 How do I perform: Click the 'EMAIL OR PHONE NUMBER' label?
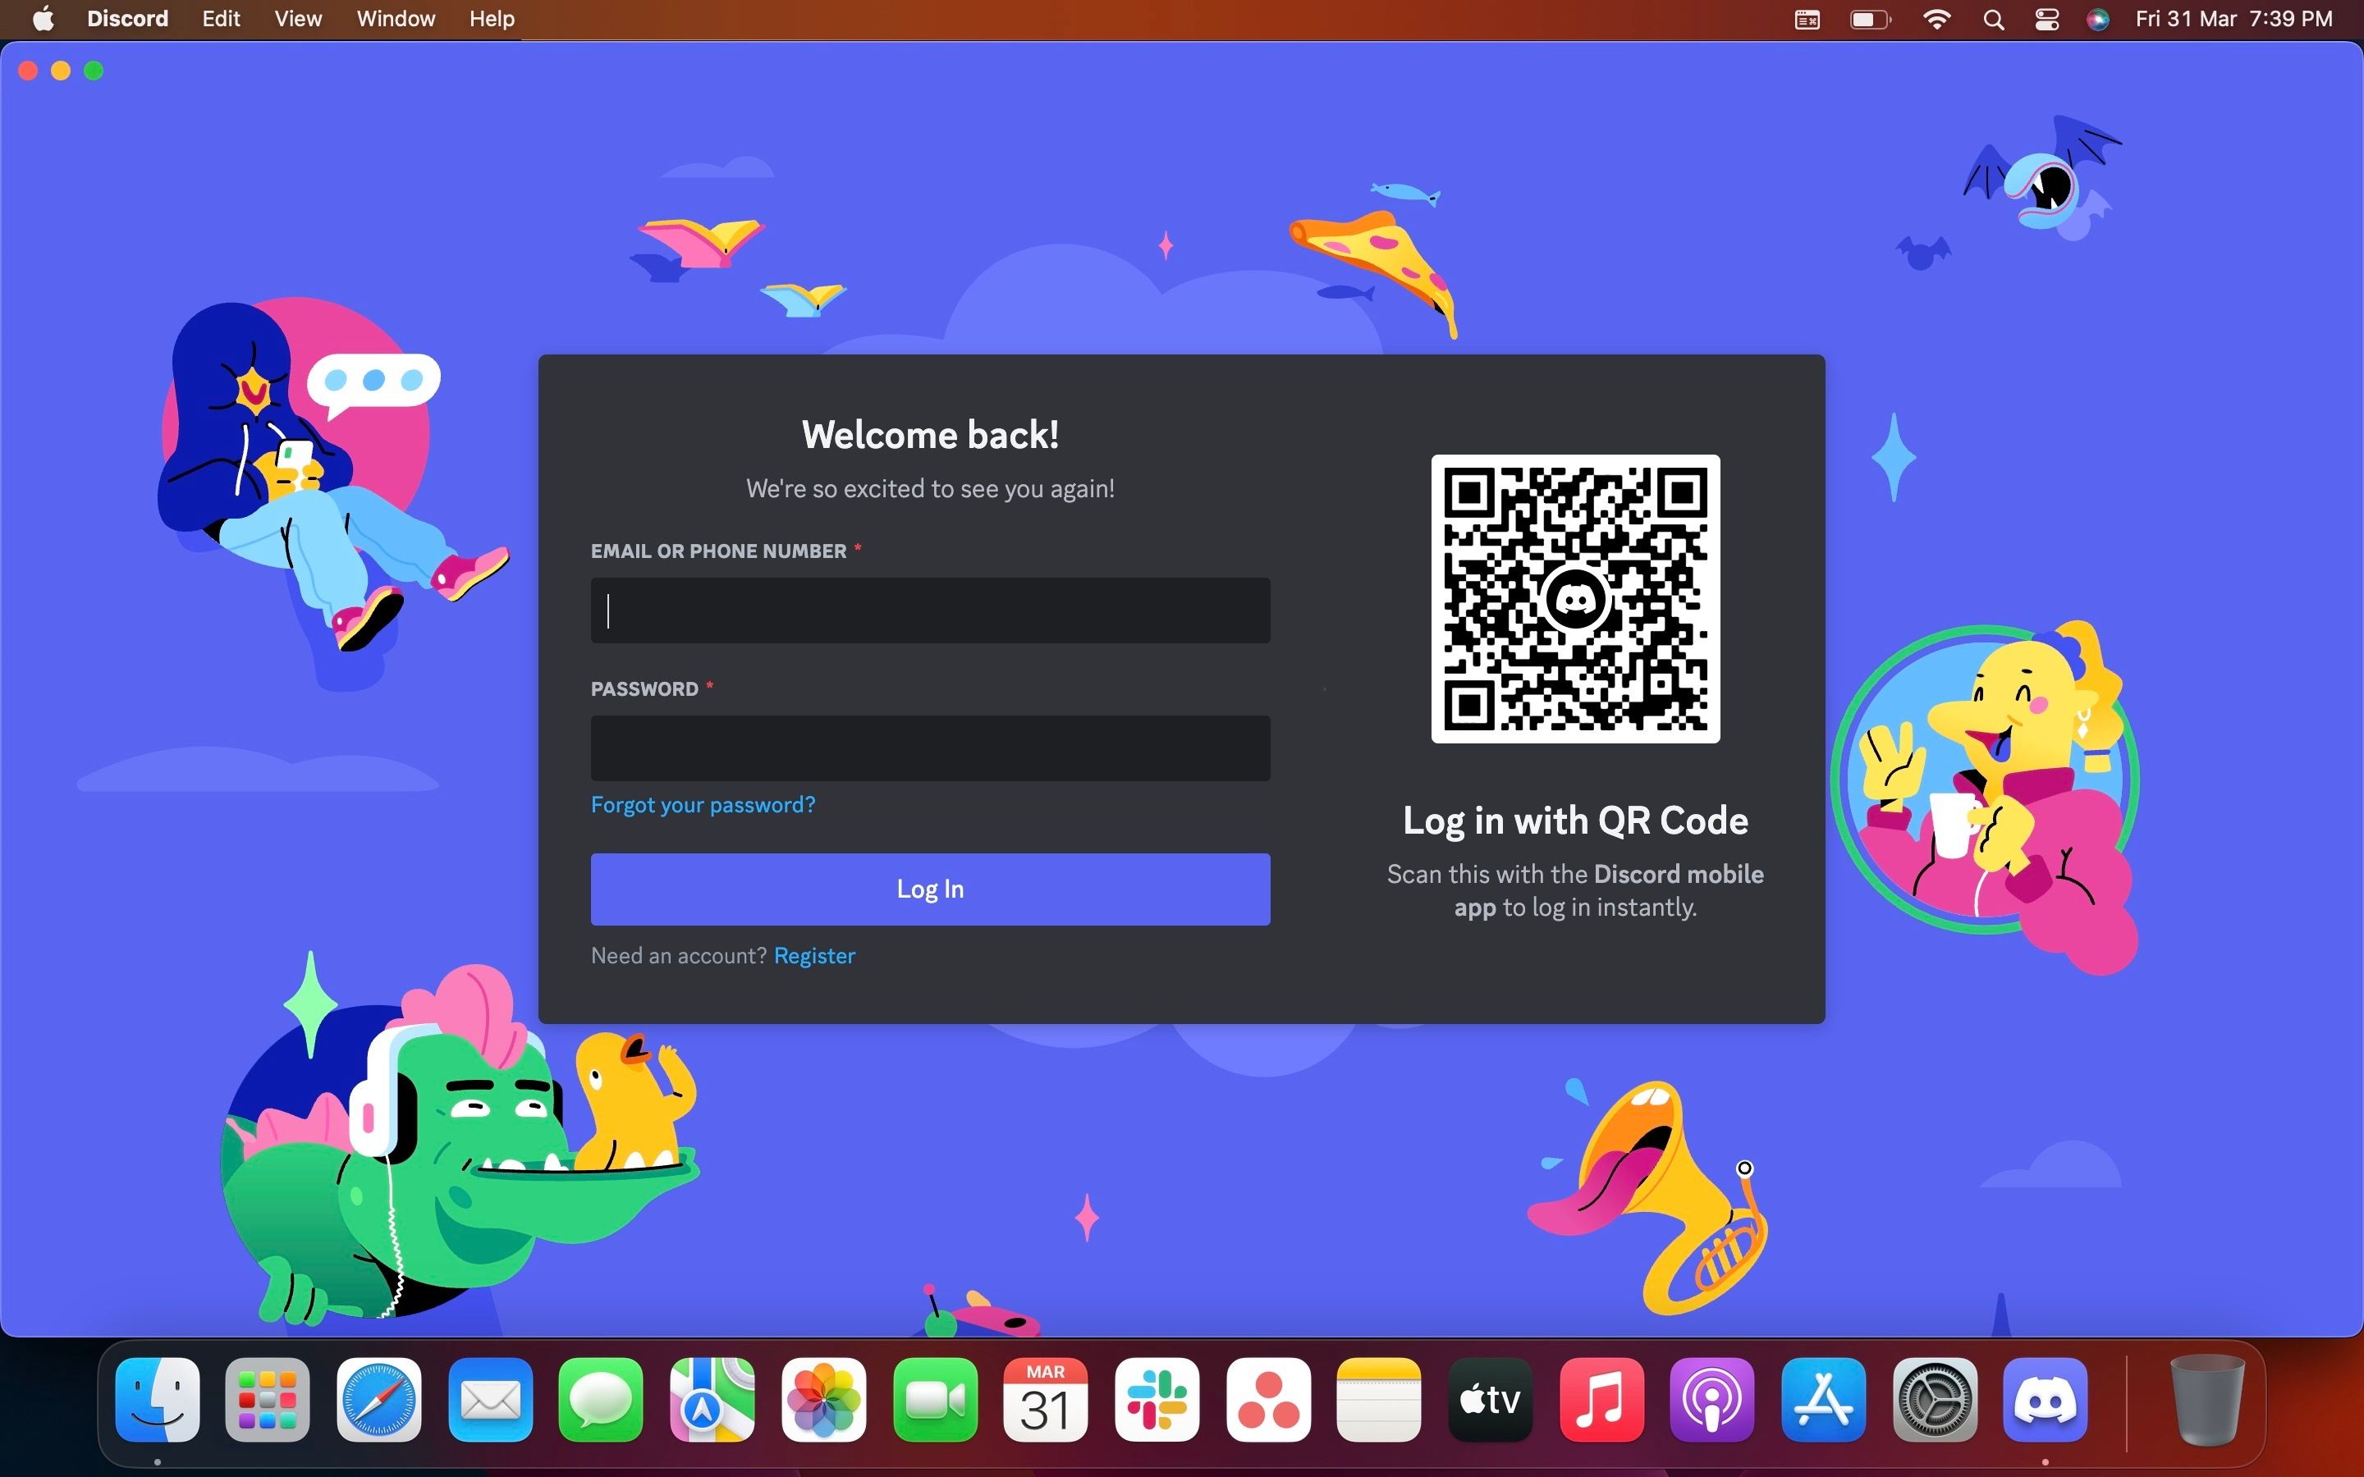tap(718, 551)
